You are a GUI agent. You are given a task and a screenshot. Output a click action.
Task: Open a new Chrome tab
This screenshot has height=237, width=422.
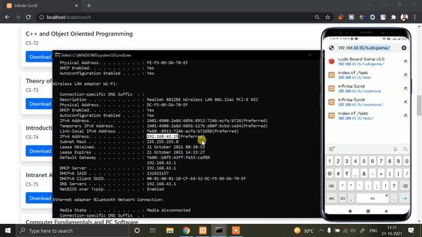[89, 5]
